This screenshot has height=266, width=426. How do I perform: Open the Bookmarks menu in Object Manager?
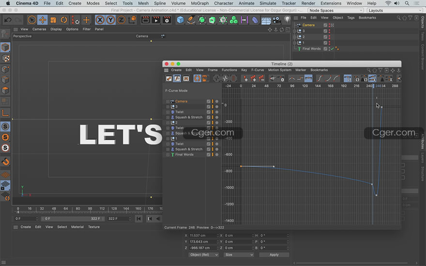[367, 17]
